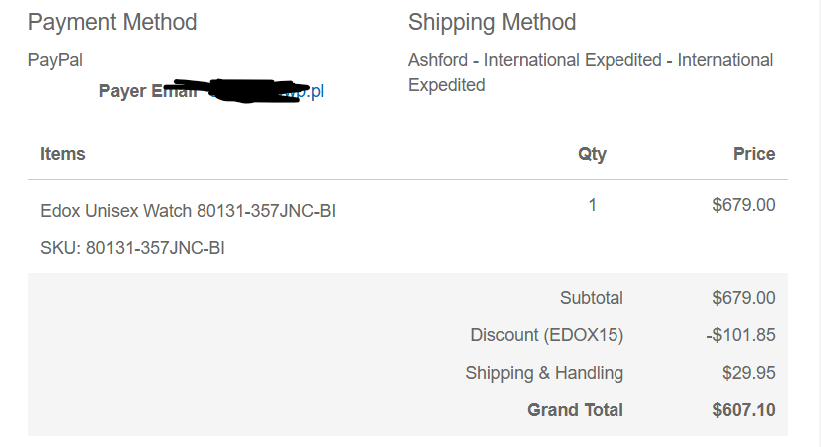Select the Ashford International Expedited shipping text
Image resolution: width=821 pixels, height=447 pixels.
590,72
